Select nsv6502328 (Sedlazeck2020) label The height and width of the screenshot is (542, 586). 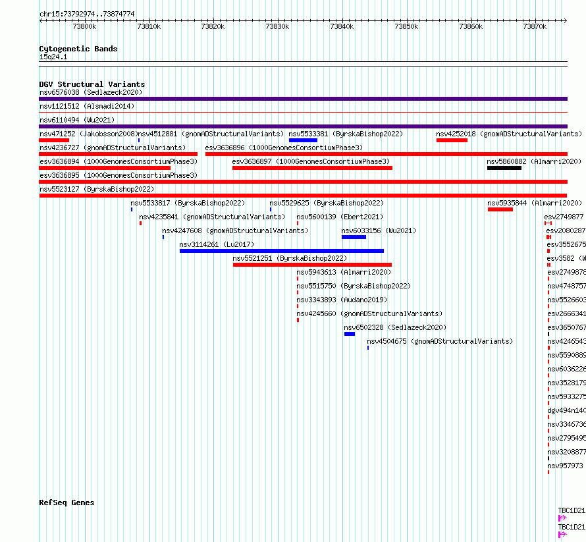coord(395,327)
